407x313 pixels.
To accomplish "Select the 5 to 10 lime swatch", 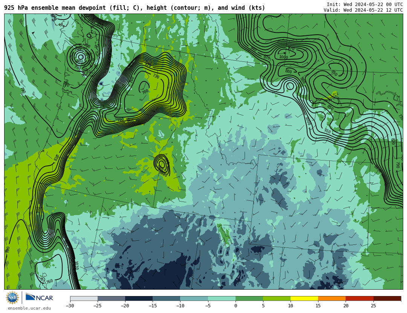I will point(277,298).
